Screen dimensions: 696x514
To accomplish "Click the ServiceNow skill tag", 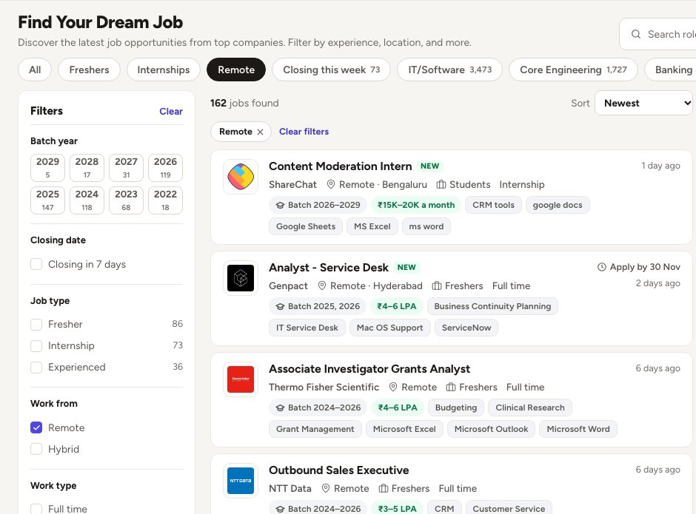I will tap(466, 328).
